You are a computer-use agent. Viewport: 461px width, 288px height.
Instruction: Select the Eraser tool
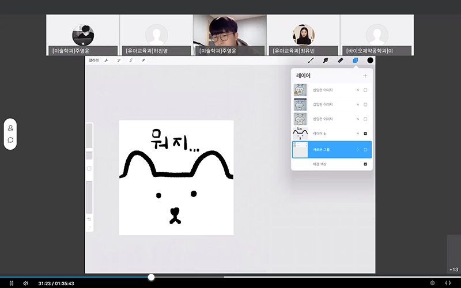pos(340,60)
